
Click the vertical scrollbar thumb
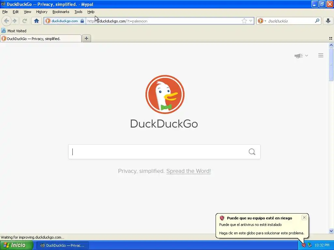331,64
